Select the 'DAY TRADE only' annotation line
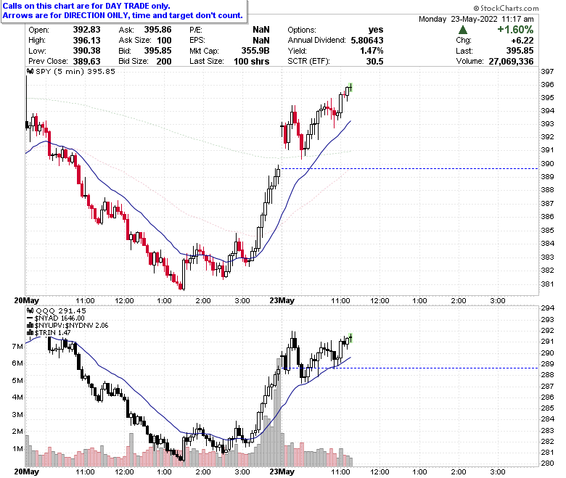 86,6
